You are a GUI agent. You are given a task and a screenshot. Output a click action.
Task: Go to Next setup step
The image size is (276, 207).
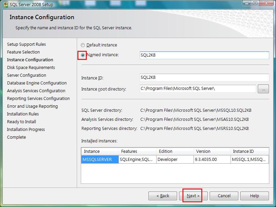pos(193,196)
